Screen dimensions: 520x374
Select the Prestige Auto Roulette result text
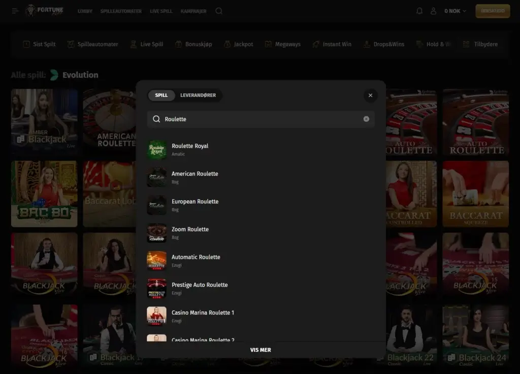click(x=200, y=285)
